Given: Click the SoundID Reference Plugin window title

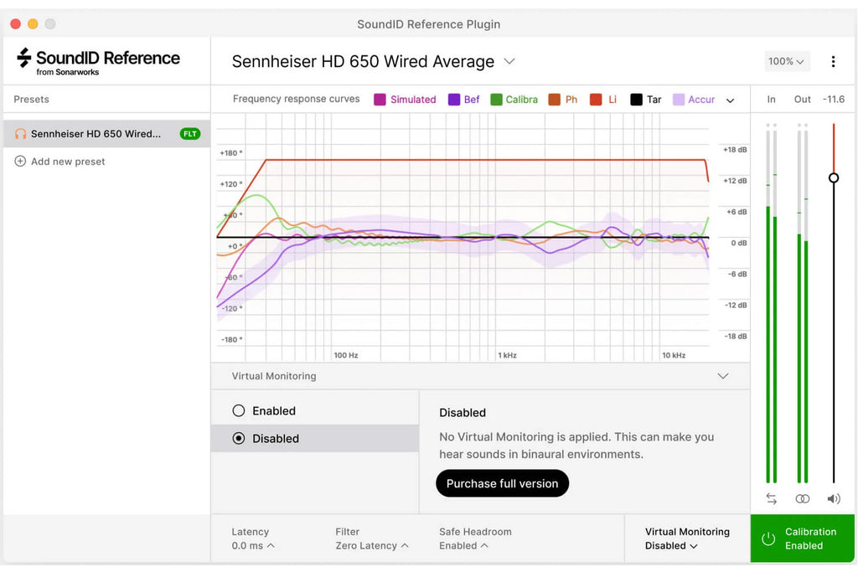Looking at the screenshot, I should [428, 24].
